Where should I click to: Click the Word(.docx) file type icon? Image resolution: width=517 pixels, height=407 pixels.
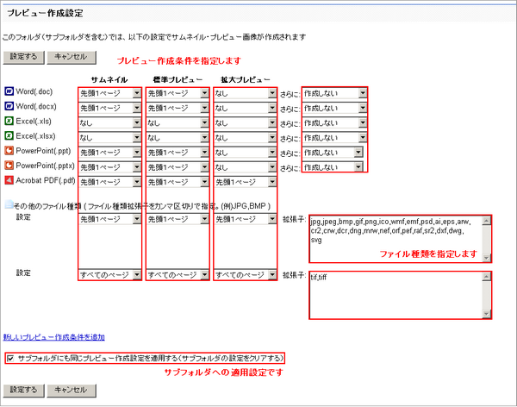[x=9, y=106]
